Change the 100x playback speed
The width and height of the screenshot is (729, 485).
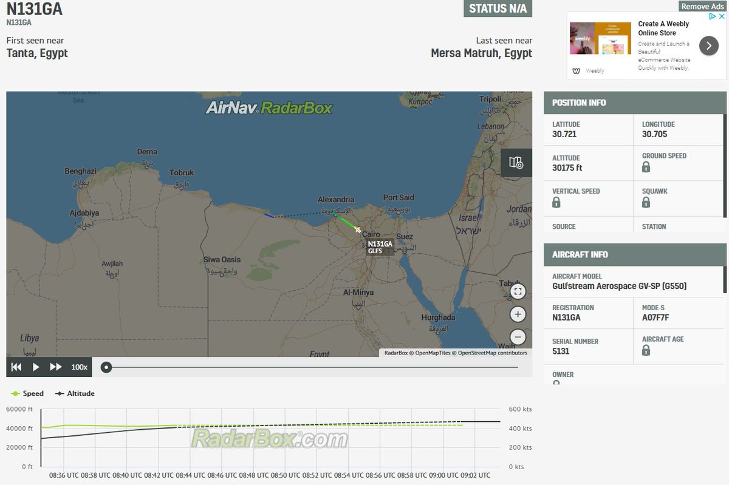(80, 367)
